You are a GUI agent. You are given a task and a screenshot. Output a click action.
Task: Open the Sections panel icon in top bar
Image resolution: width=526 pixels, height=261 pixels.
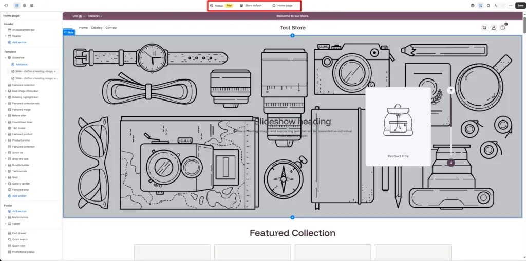17,5
